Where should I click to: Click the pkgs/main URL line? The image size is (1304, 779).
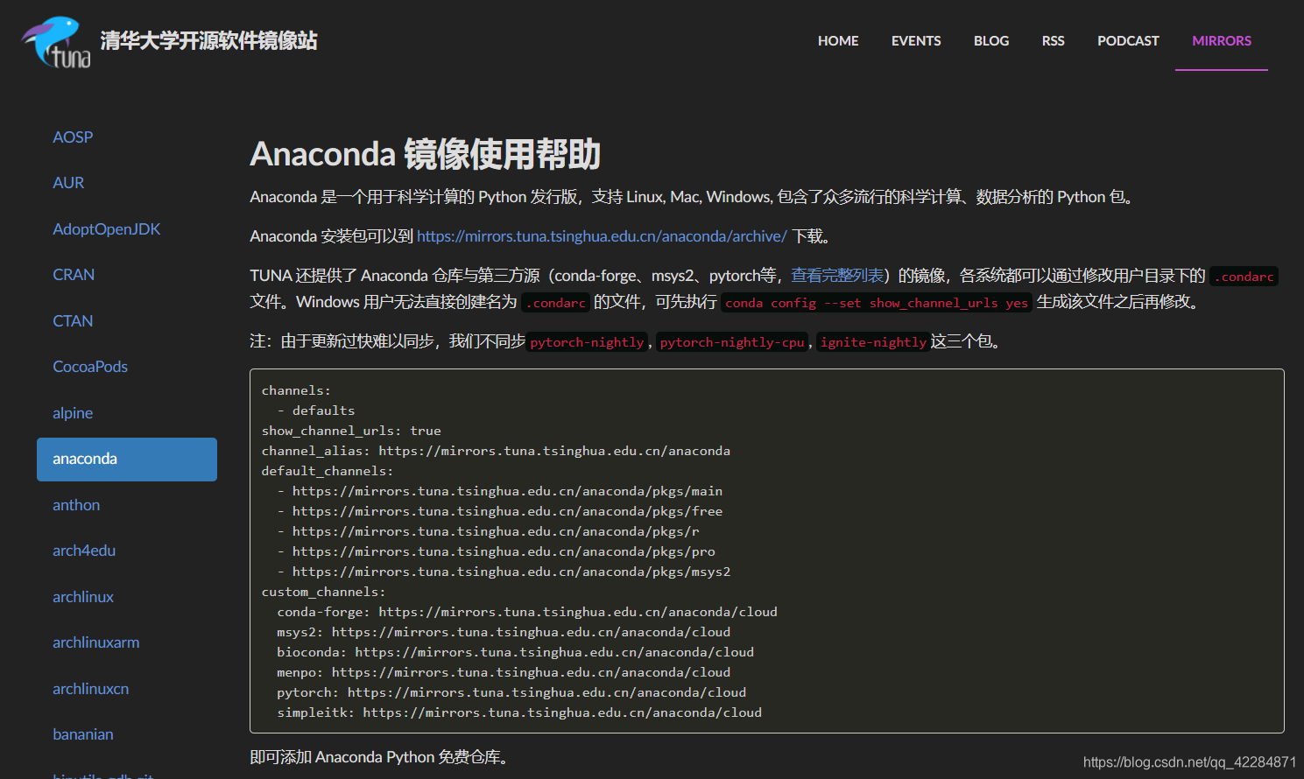tap(500, 491)
